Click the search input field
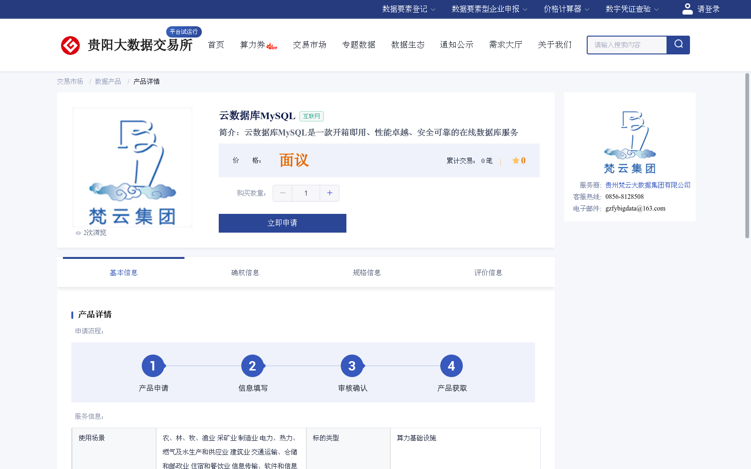The height and width of the screenshot is (469, 751). coord(627,45)
